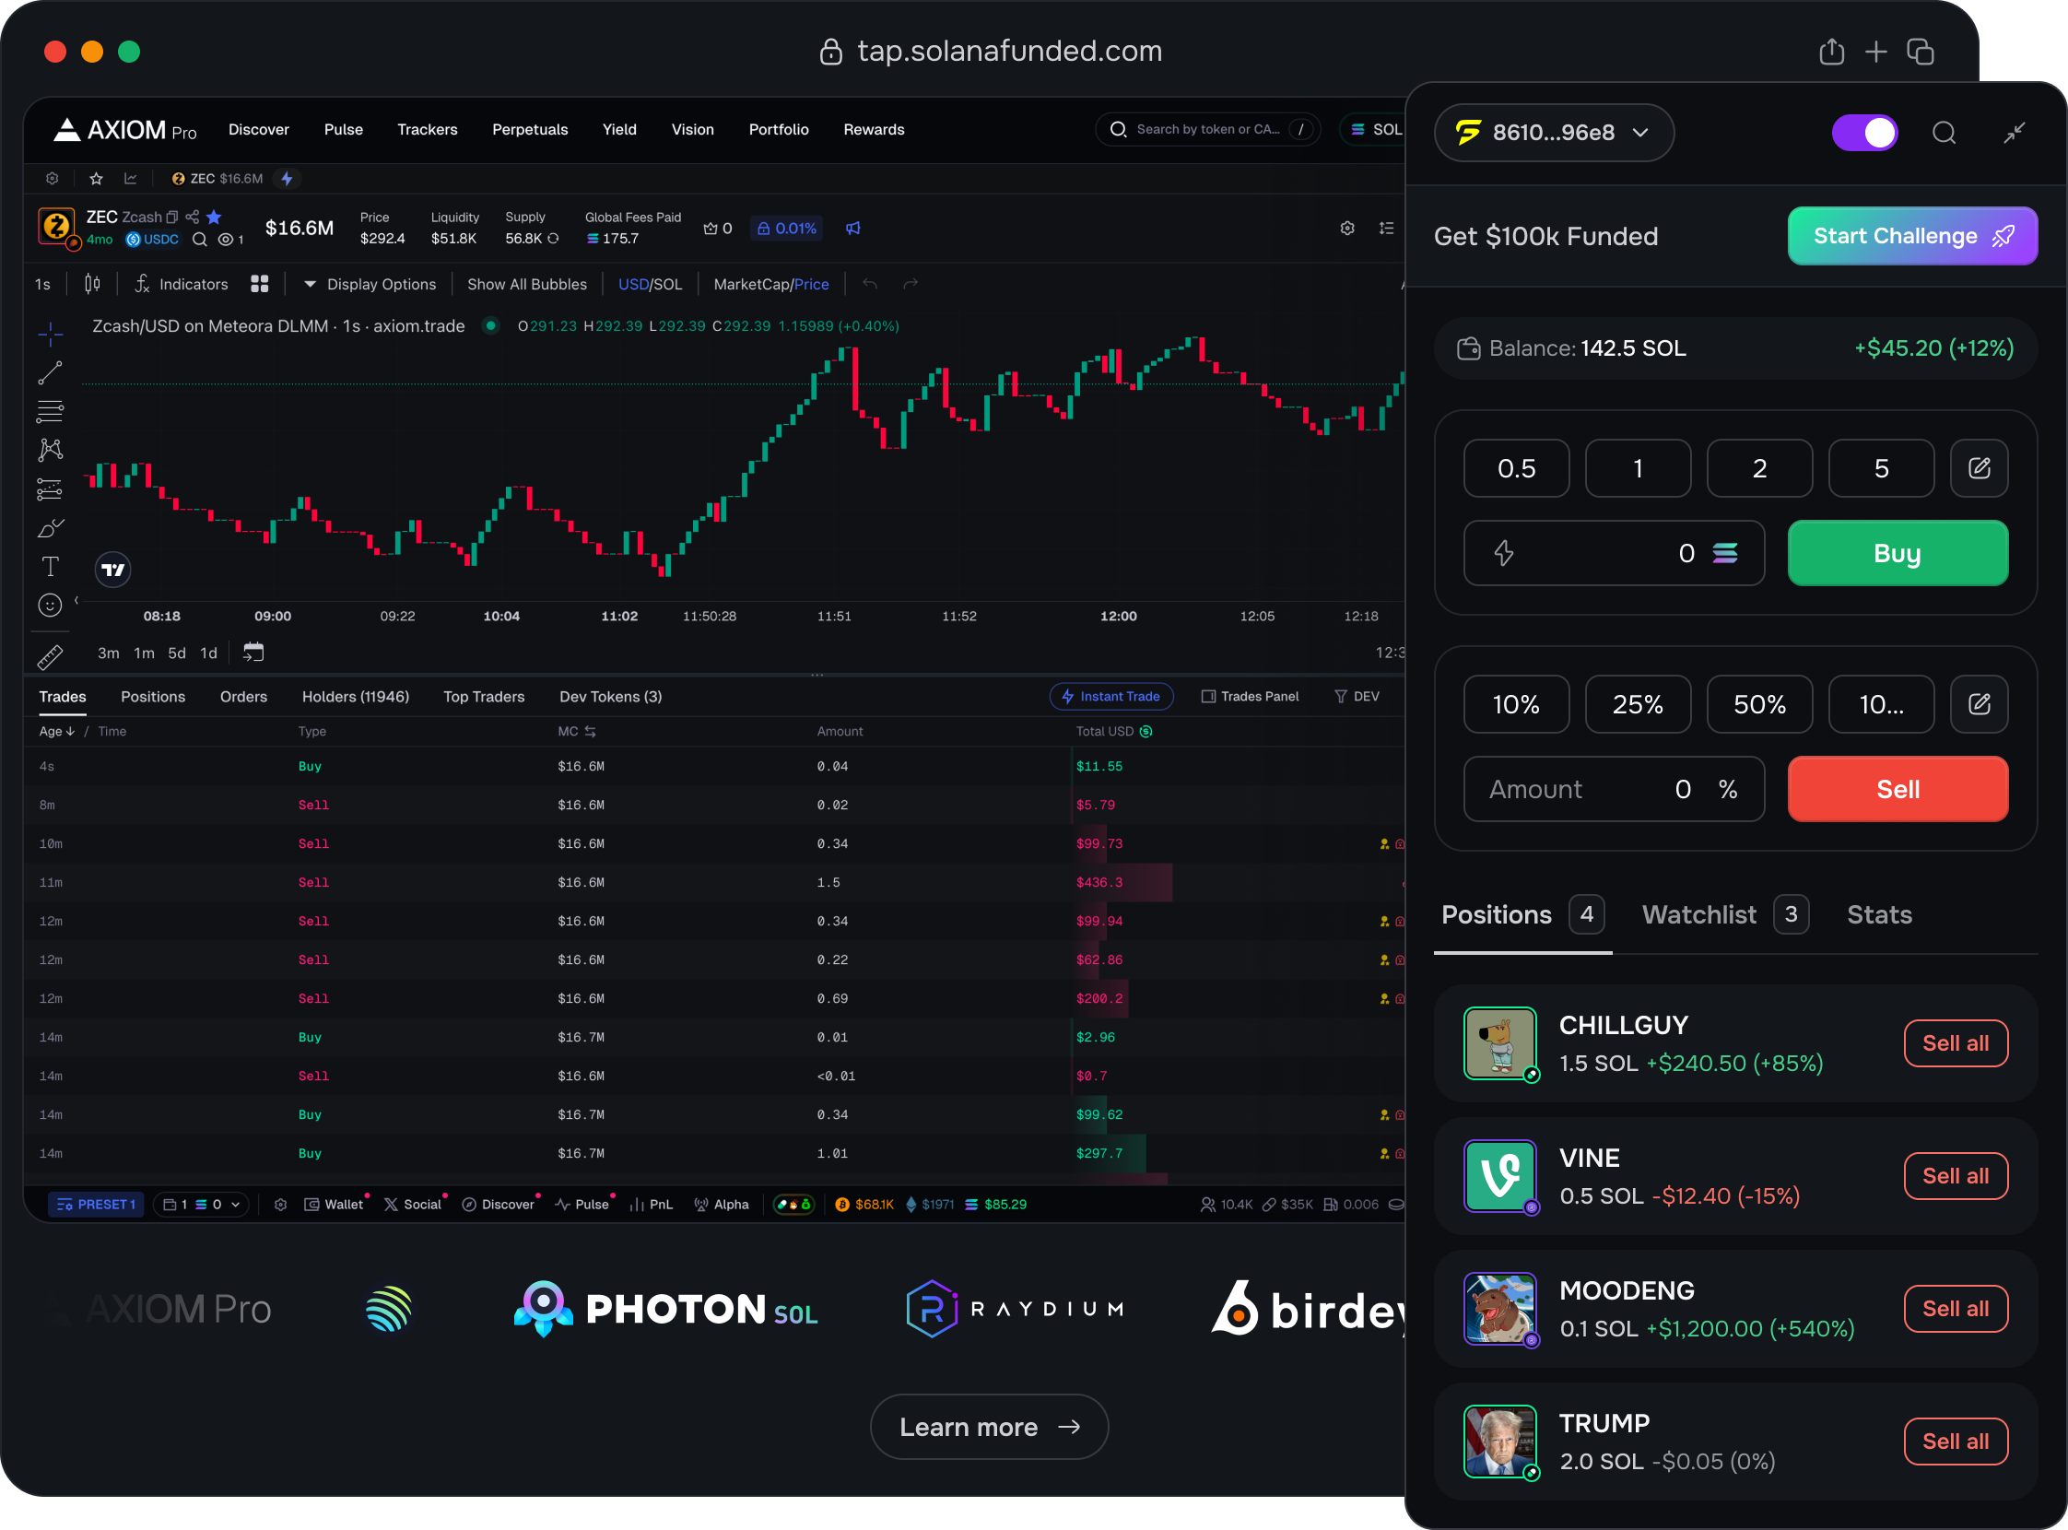This screenshot has height=1530, width=2068.
Task: Click the browser share icon
Action: pyautogui.click(x=1831, y=52)
